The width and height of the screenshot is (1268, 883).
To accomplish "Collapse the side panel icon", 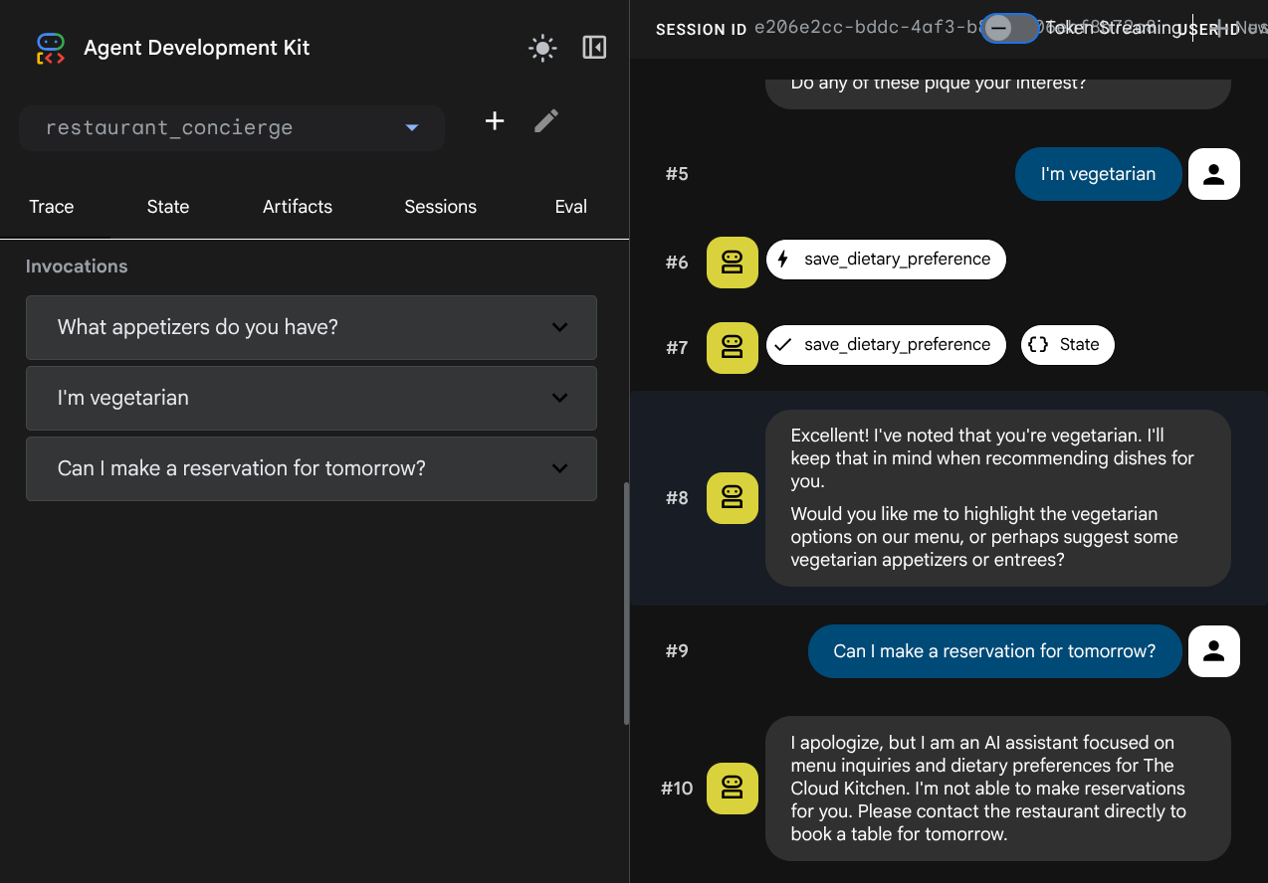I will coord(594,48).
